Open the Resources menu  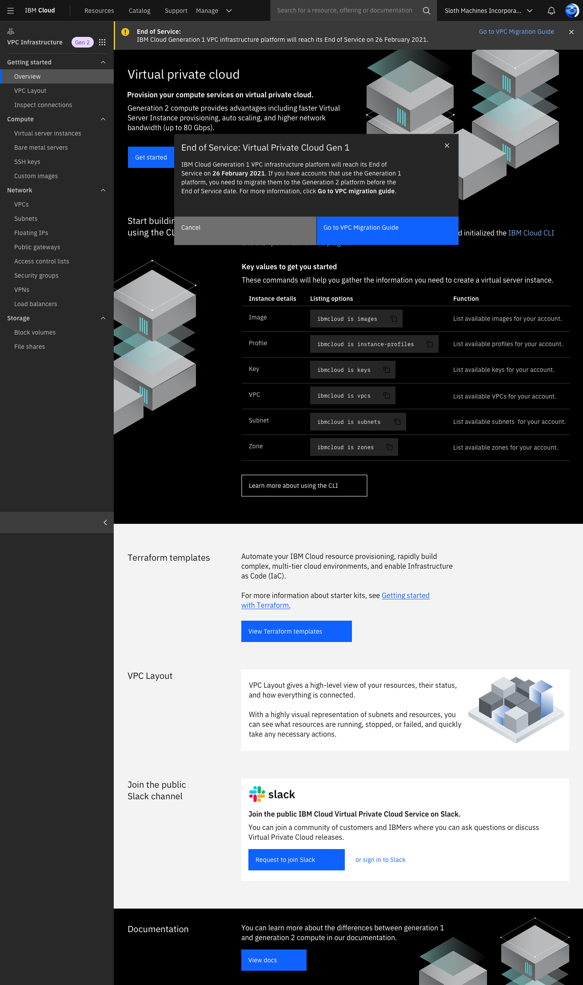coord(99,11)
